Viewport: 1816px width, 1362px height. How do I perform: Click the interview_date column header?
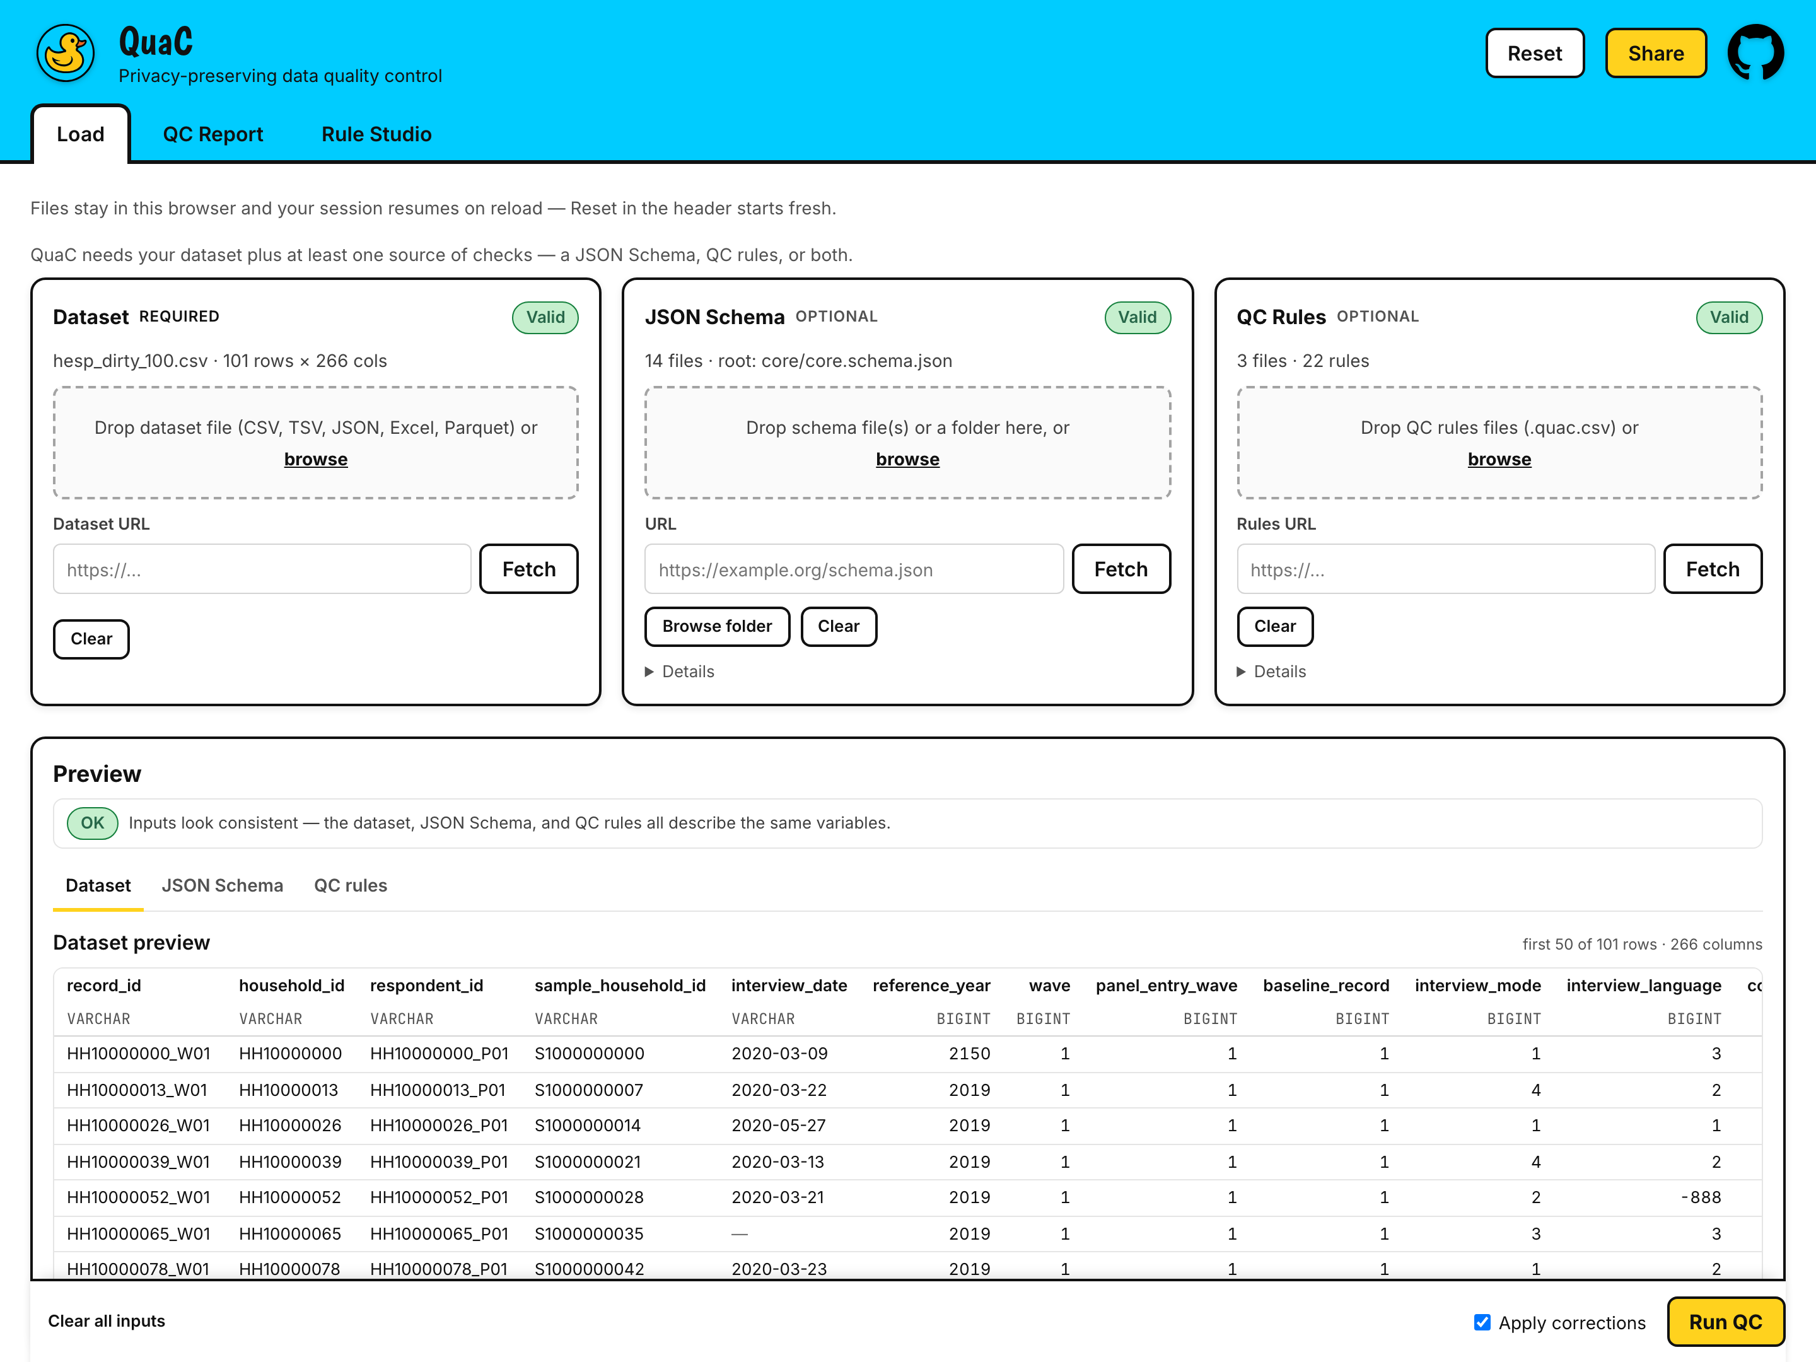click(789, 986)
